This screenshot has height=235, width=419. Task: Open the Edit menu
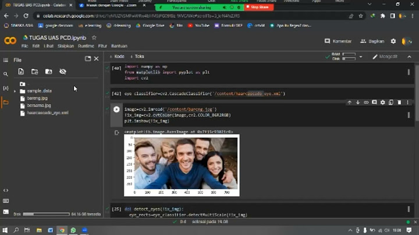(x=36, y=46)
